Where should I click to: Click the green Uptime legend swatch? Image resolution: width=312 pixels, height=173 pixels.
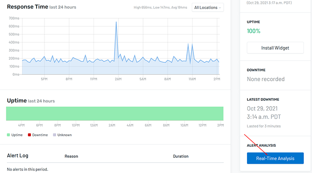click(8, 135)
